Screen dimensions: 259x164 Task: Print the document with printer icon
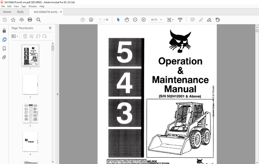pyautogui.click(x=30, y=20)
